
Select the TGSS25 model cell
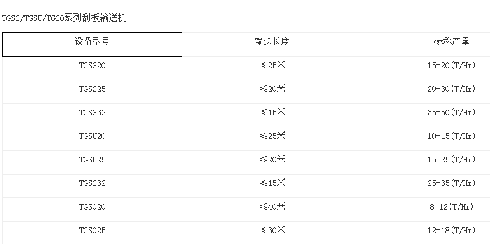click(92, 92)
